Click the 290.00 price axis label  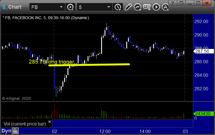click(x=201, y=35)
